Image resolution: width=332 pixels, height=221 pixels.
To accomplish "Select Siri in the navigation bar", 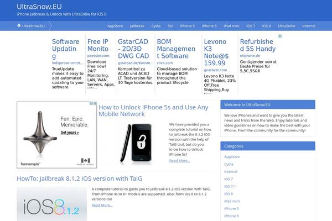I will [170, 26].
